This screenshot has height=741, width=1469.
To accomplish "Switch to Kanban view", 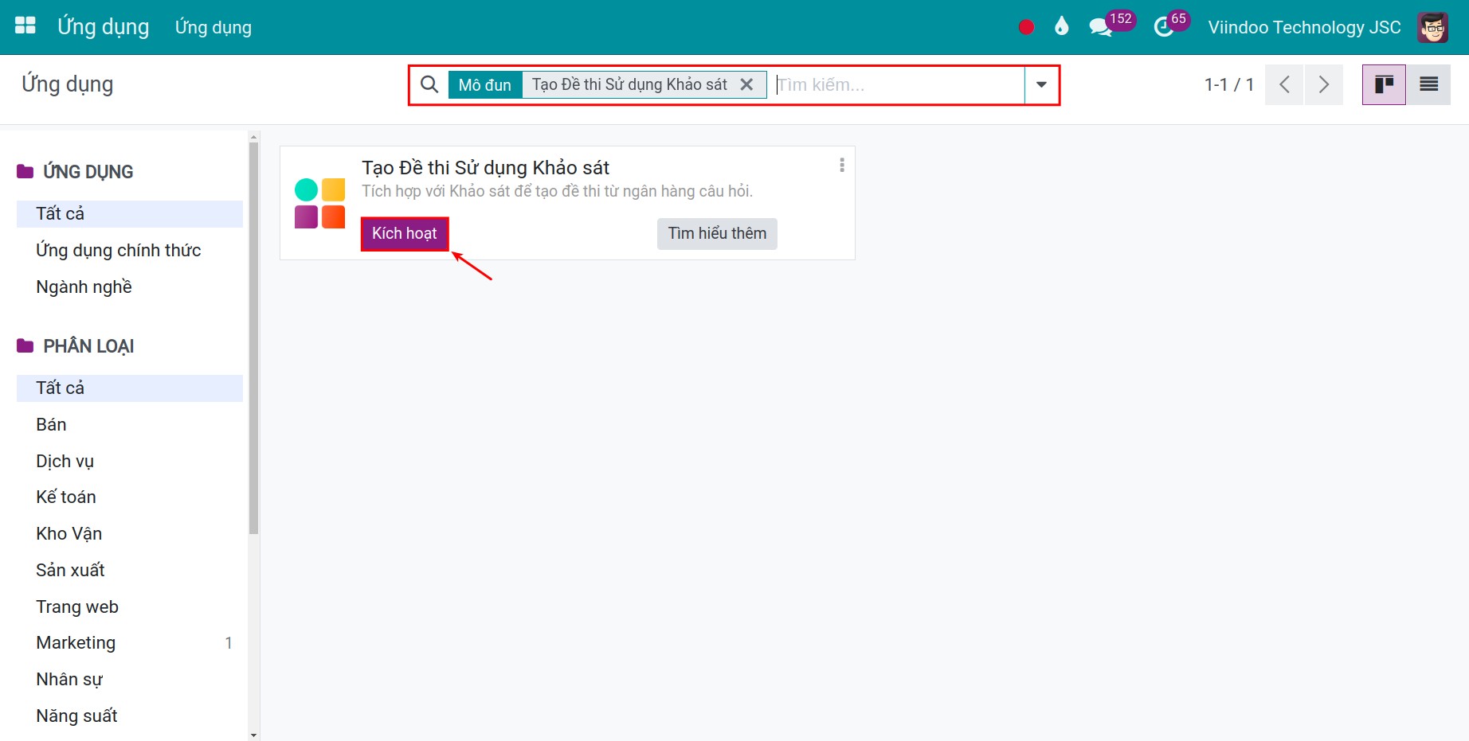I will (1384, 84).
